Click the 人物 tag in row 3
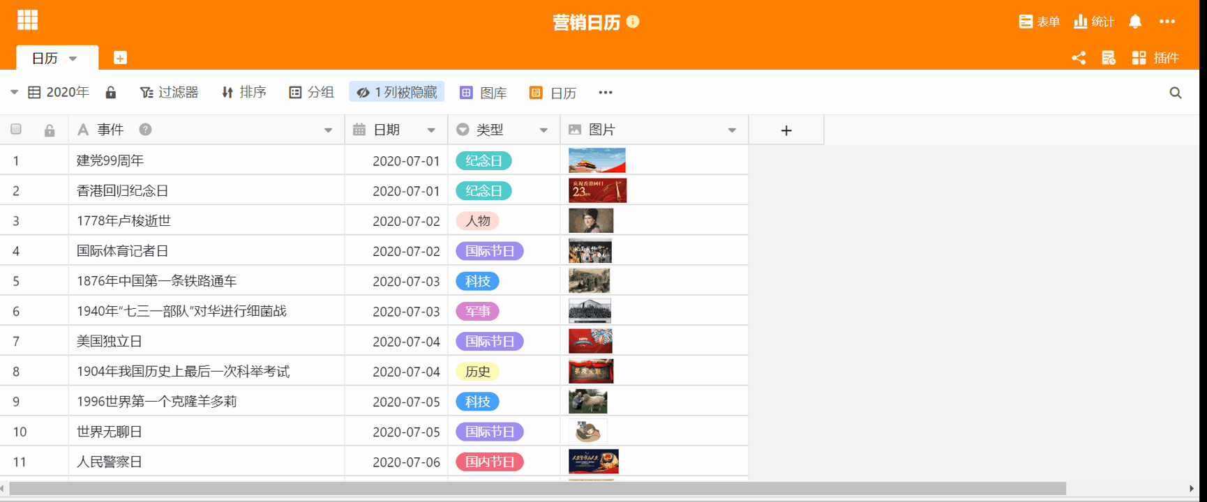This screenshot has width=1207, height=502. (x=477, y=221)
